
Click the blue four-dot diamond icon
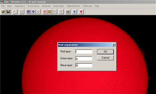pos(75,12)
